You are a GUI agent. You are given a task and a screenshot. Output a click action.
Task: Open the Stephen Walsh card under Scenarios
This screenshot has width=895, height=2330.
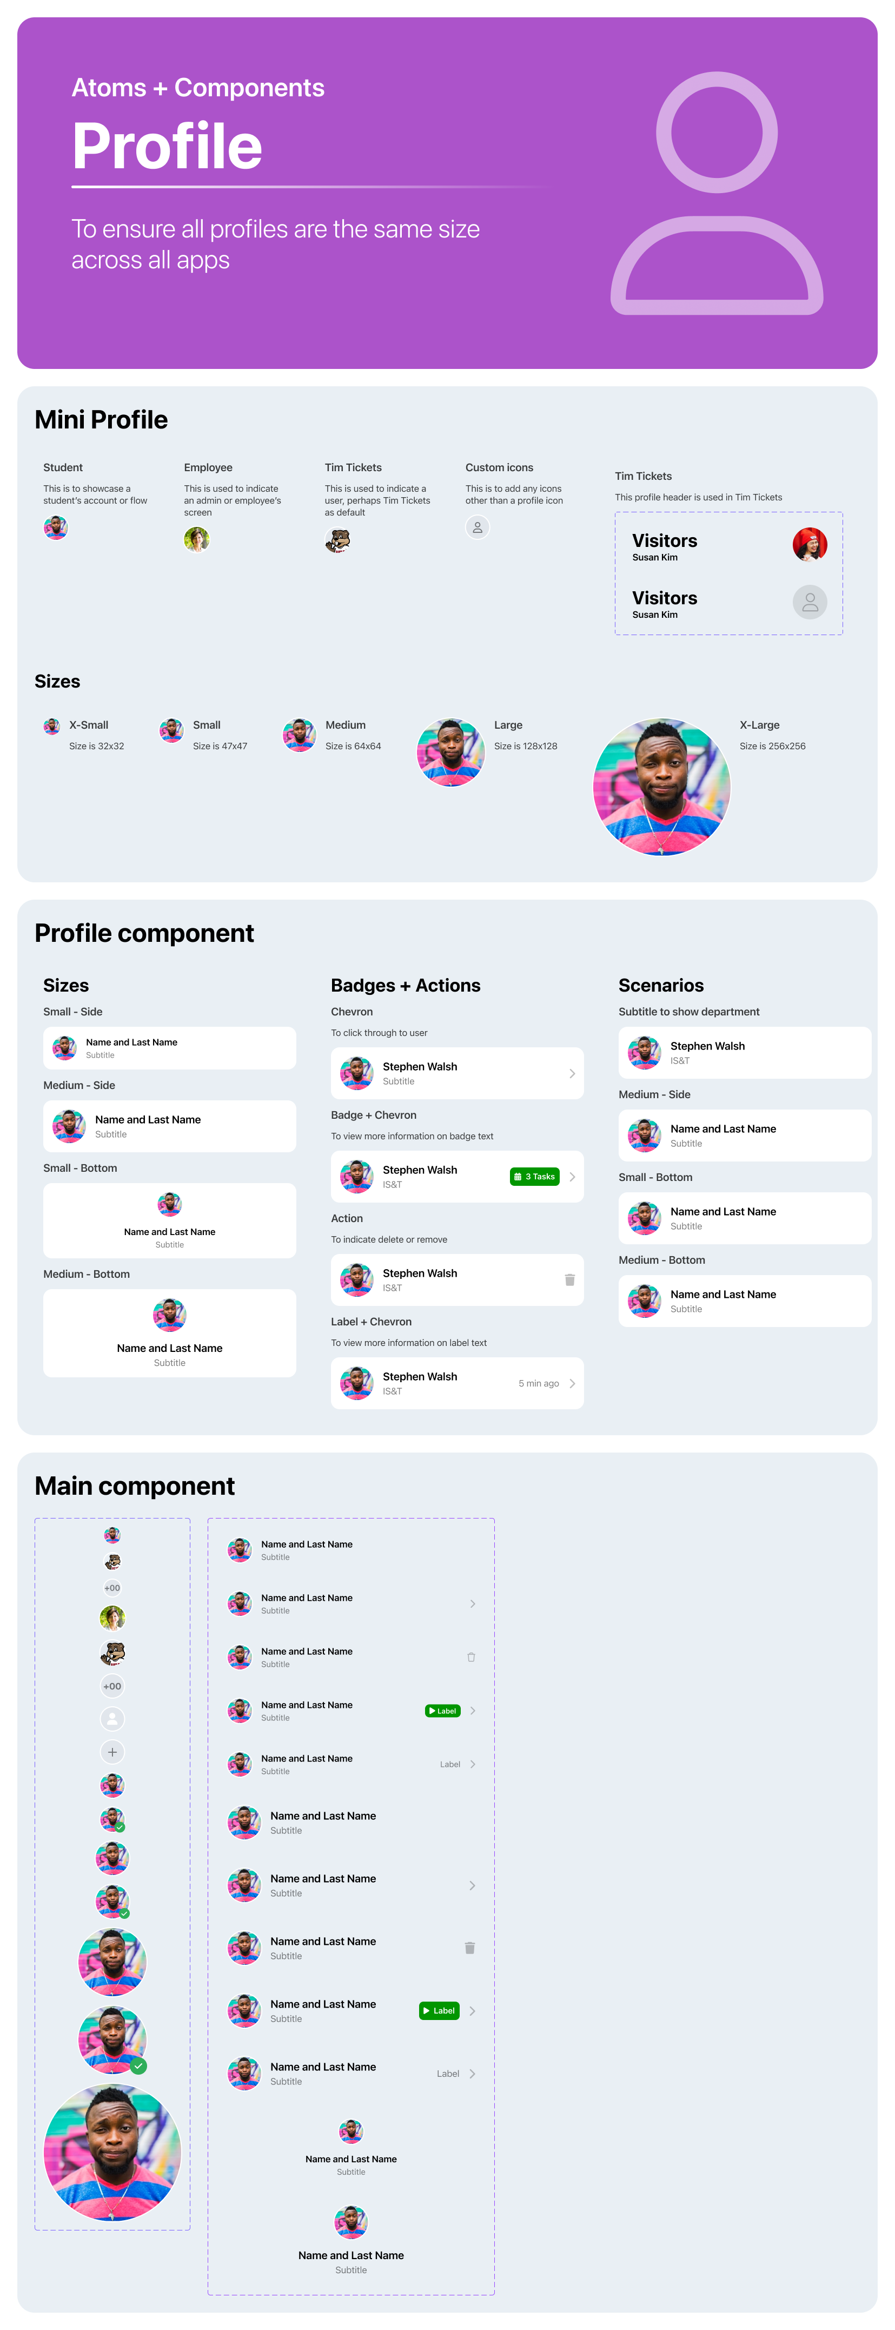(x=744, y=1053)
